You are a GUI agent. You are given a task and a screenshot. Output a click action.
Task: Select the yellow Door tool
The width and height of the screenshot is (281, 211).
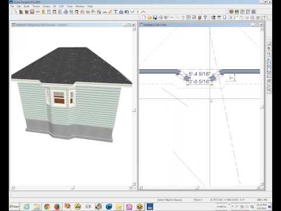click(43, 12)
